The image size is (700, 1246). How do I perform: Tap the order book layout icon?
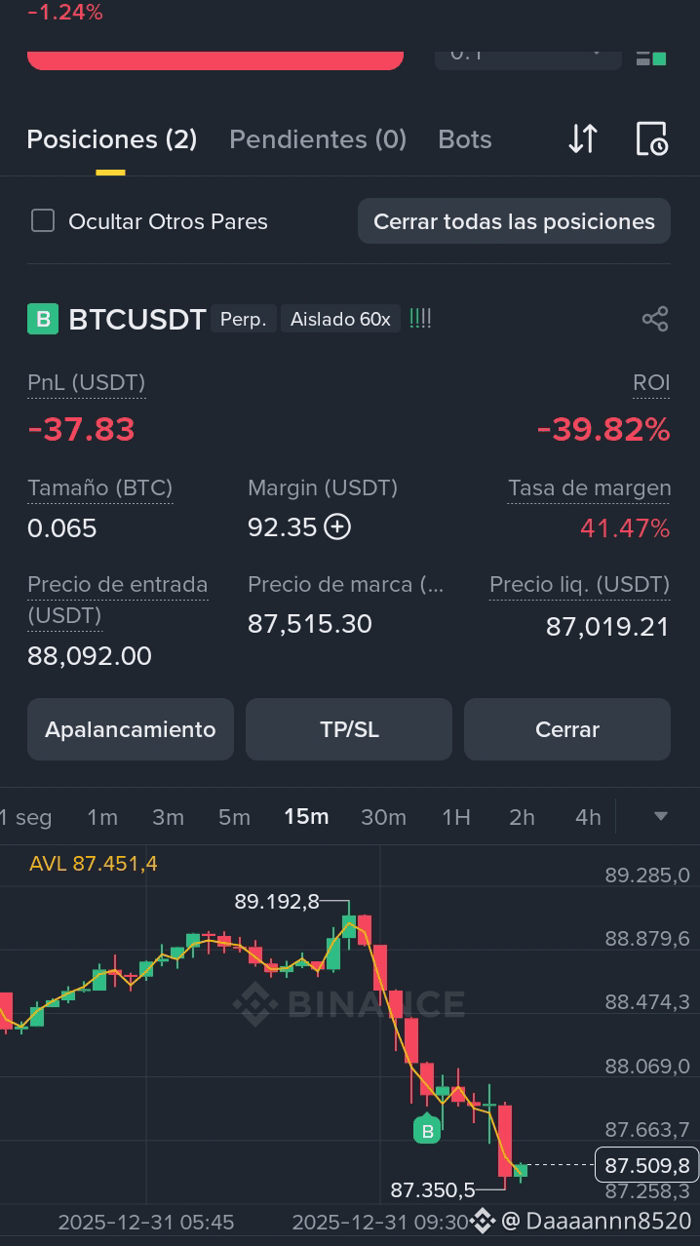[651, 58]
